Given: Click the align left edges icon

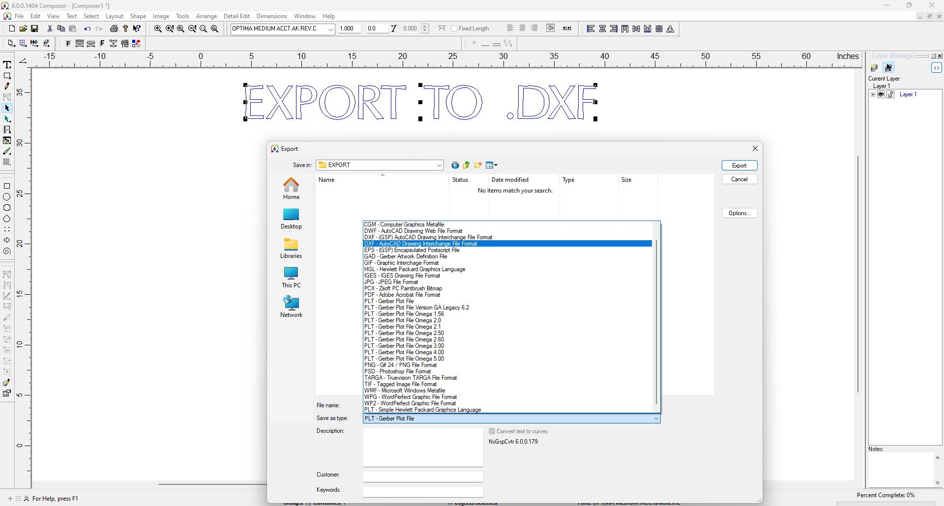Looking at the screenshot, I should pyautogui.click(x=591, y=29).
